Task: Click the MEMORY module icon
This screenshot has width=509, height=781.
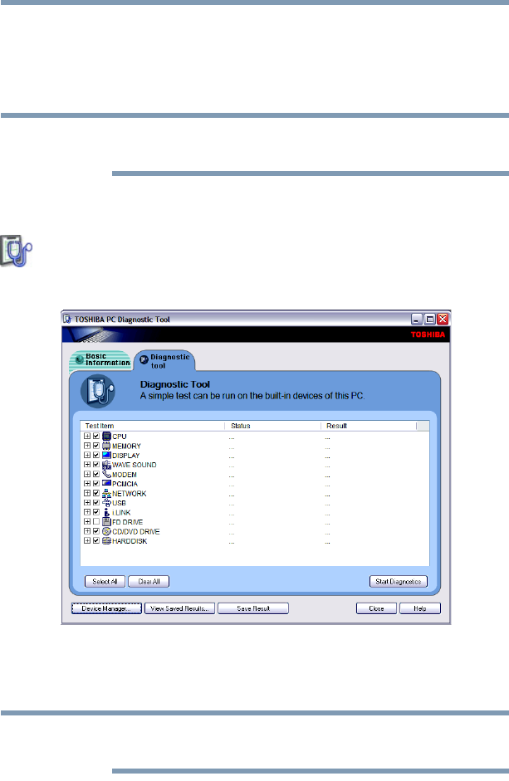Action: 106,446
